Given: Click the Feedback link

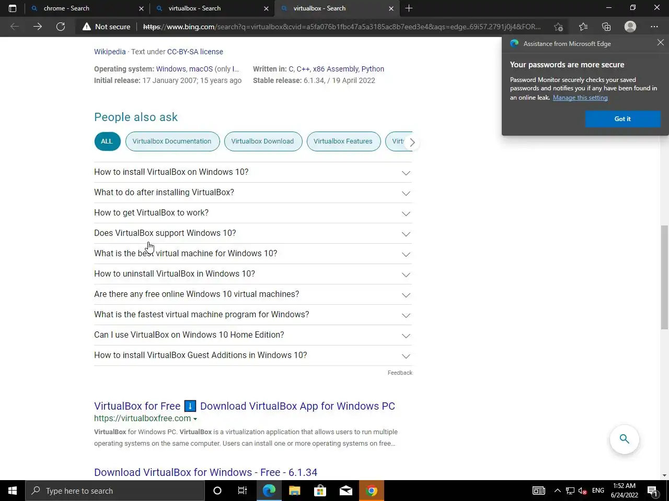Looking at the screenshot, I should (400, 373).
